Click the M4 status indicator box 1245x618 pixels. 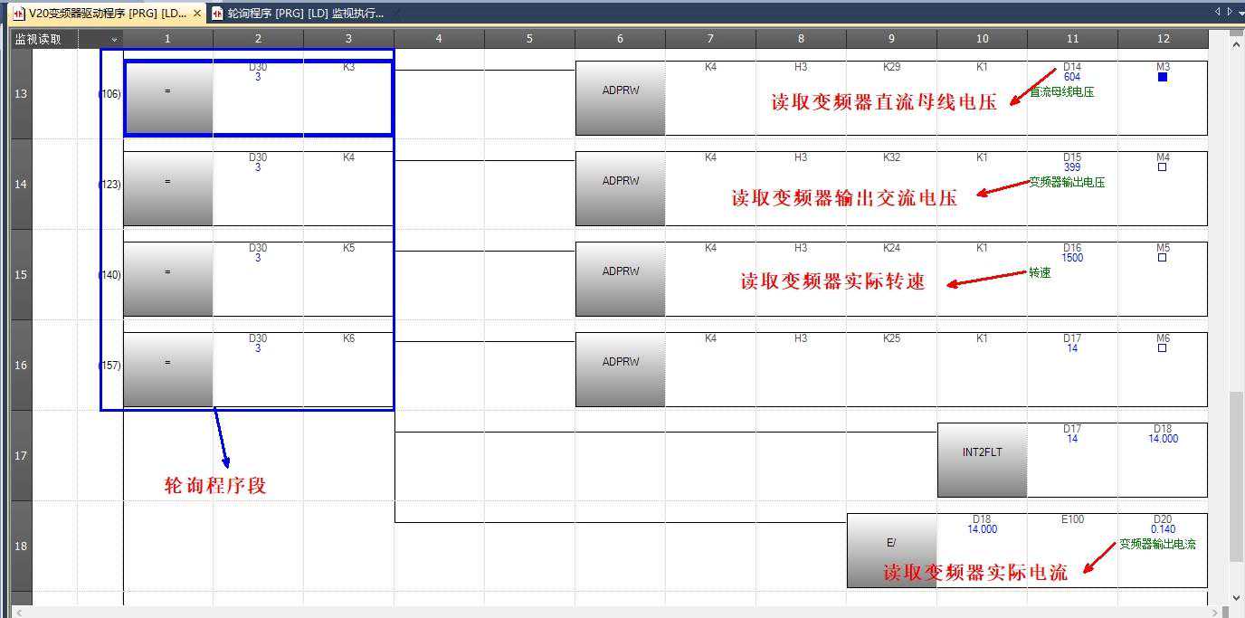pos(1163,167)
